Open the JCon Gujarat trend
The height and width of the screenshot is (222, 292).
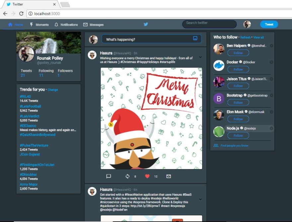click(x=30, y=154)
